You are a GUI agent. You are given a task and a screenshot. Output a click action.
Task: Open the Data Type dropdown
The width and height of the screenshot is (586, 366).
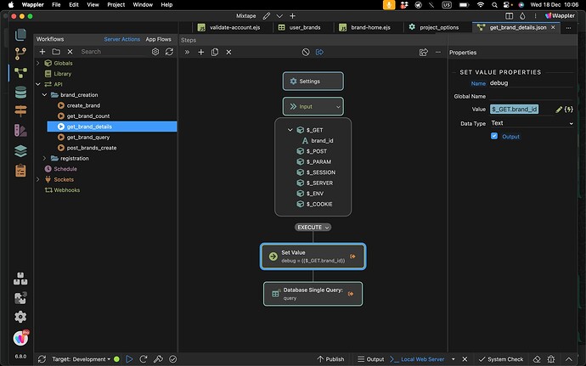coord(532,123)
